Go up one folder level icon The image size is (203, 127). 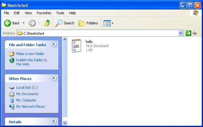pos(48,23)
